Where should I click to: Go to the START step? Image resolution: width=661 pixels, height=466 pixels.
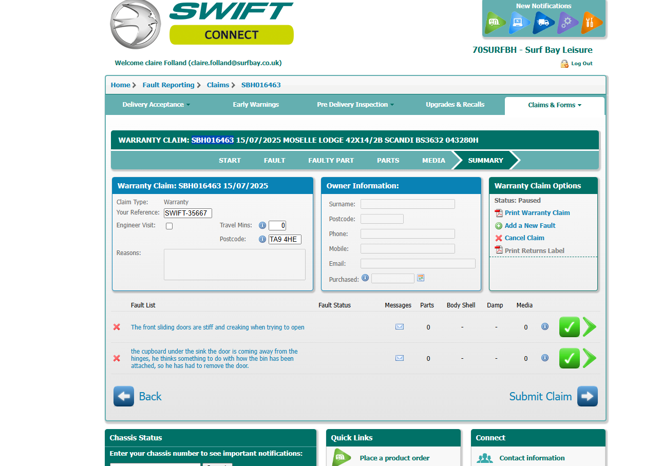click(230, 160)
